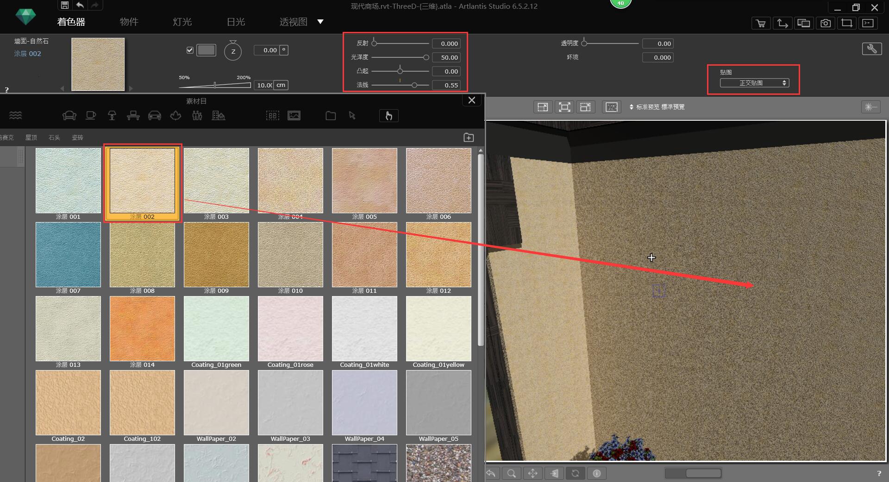Viewport: 889px width, 482px height.
Task: Open the cm unit dropdown
Action: tap(281, 85)
